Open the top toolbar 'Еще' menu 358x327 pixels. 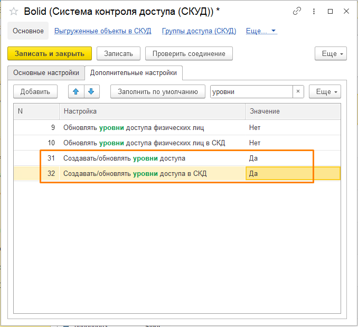(331, 53)
